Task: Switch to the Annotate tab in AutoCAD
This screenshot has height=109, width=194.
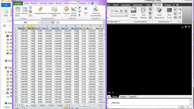Action: pos(125,5)
